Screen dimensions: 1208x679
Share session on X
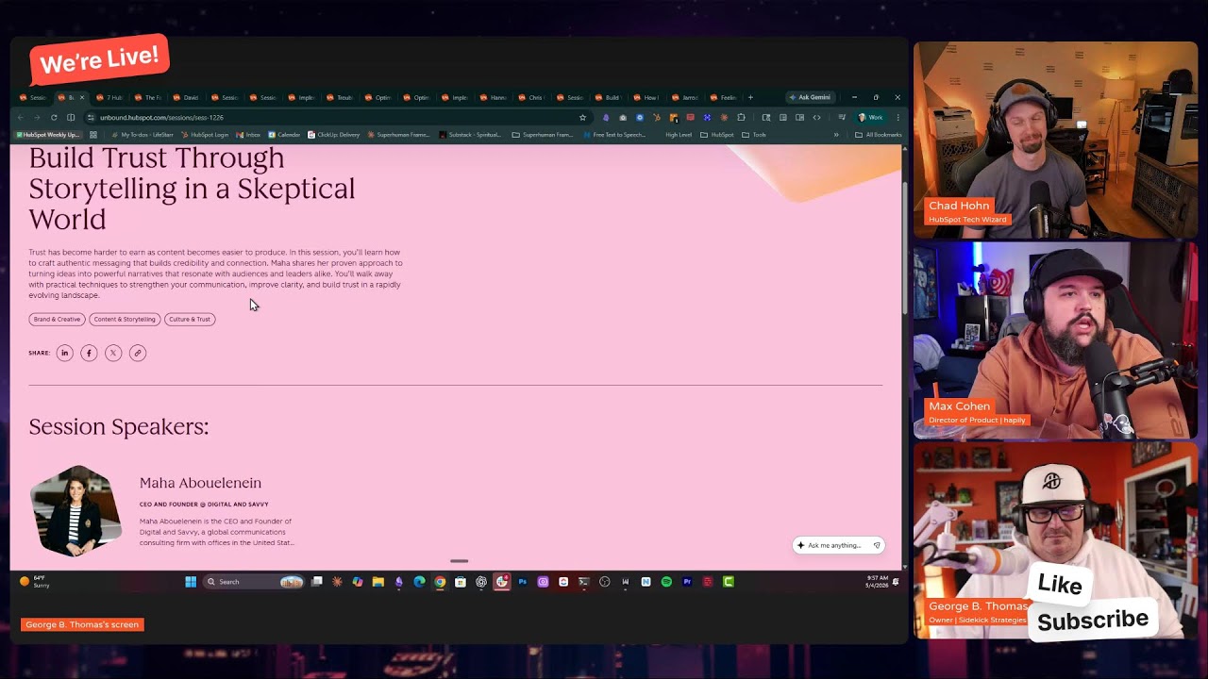(x=113, y=353)
